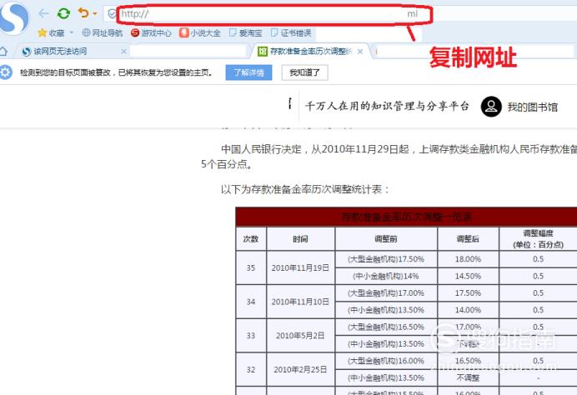577x395 pixels.
Task: Open the 证书错误 bookmark
Action: coord(291,33)
